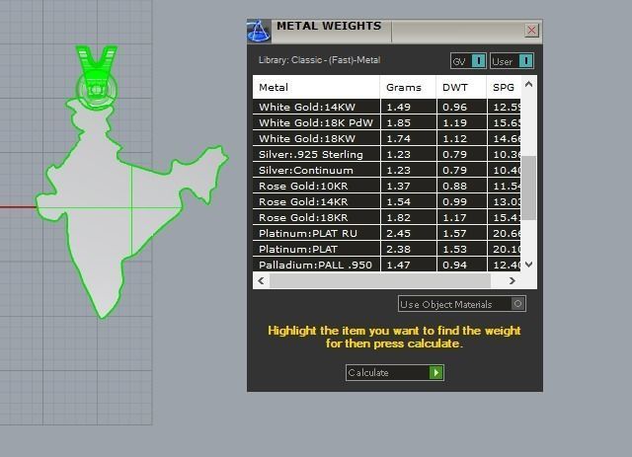The image size is (632, 457).
Task: Click the metal list down arrow
Action: pyautogui.click(x=529, y=264)
